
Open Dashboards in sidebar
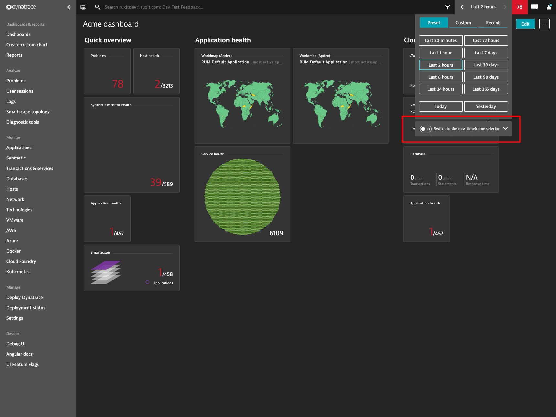pyautogui.click(x=18, y=34)
